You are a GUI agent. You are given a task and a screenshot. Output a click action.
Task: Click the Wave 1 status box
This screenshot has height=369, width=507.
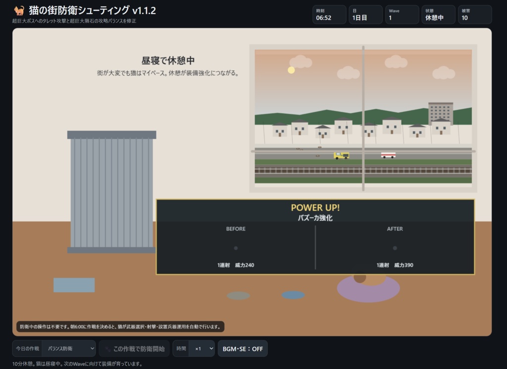(402, 14)
